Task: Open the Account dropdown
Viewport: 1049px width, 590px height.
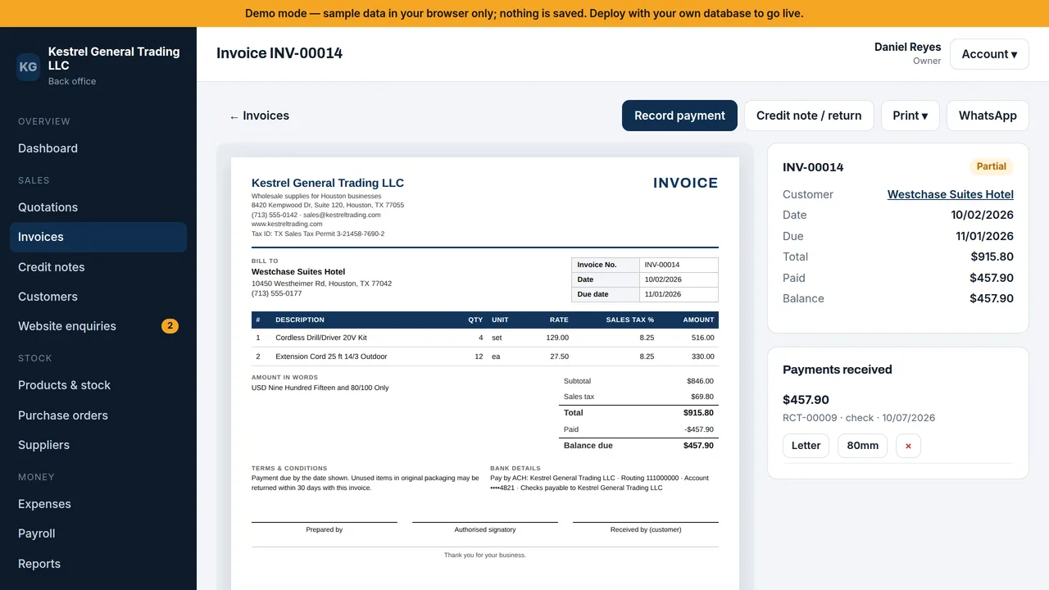Action: coord(989,54)
